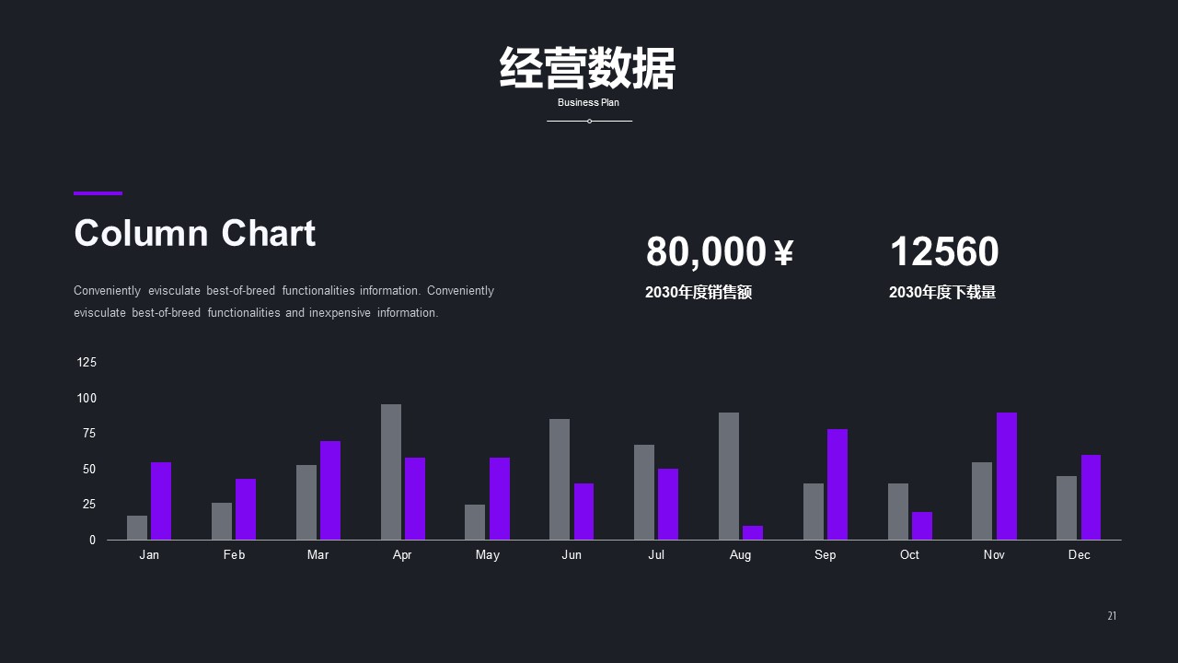The height and width of the screenshot is (663, 1178).
Task: Select the Column Chart heading
Action: (x=194, y=233)
